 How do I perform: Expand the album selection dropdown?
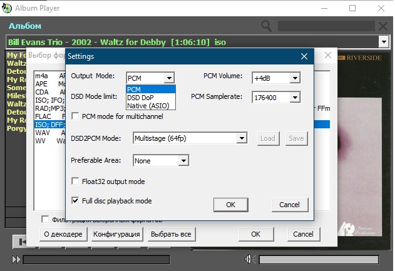384,42
